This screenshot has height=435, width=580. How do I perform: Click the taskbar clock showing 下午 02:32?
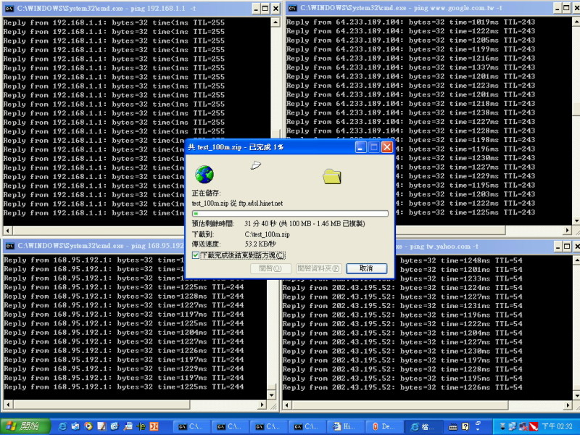click(x=558, y=426)
